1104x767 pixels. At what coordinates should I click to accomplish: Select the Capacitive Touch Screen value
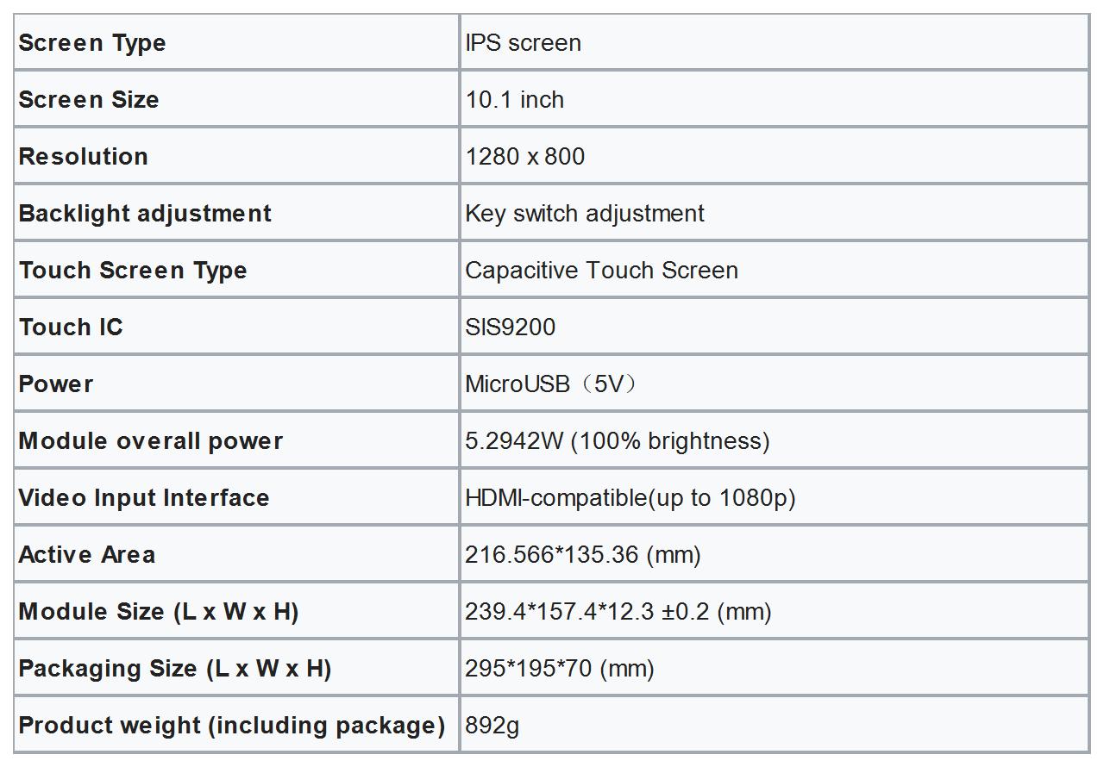pyautogui.click(x=601, y=271)
